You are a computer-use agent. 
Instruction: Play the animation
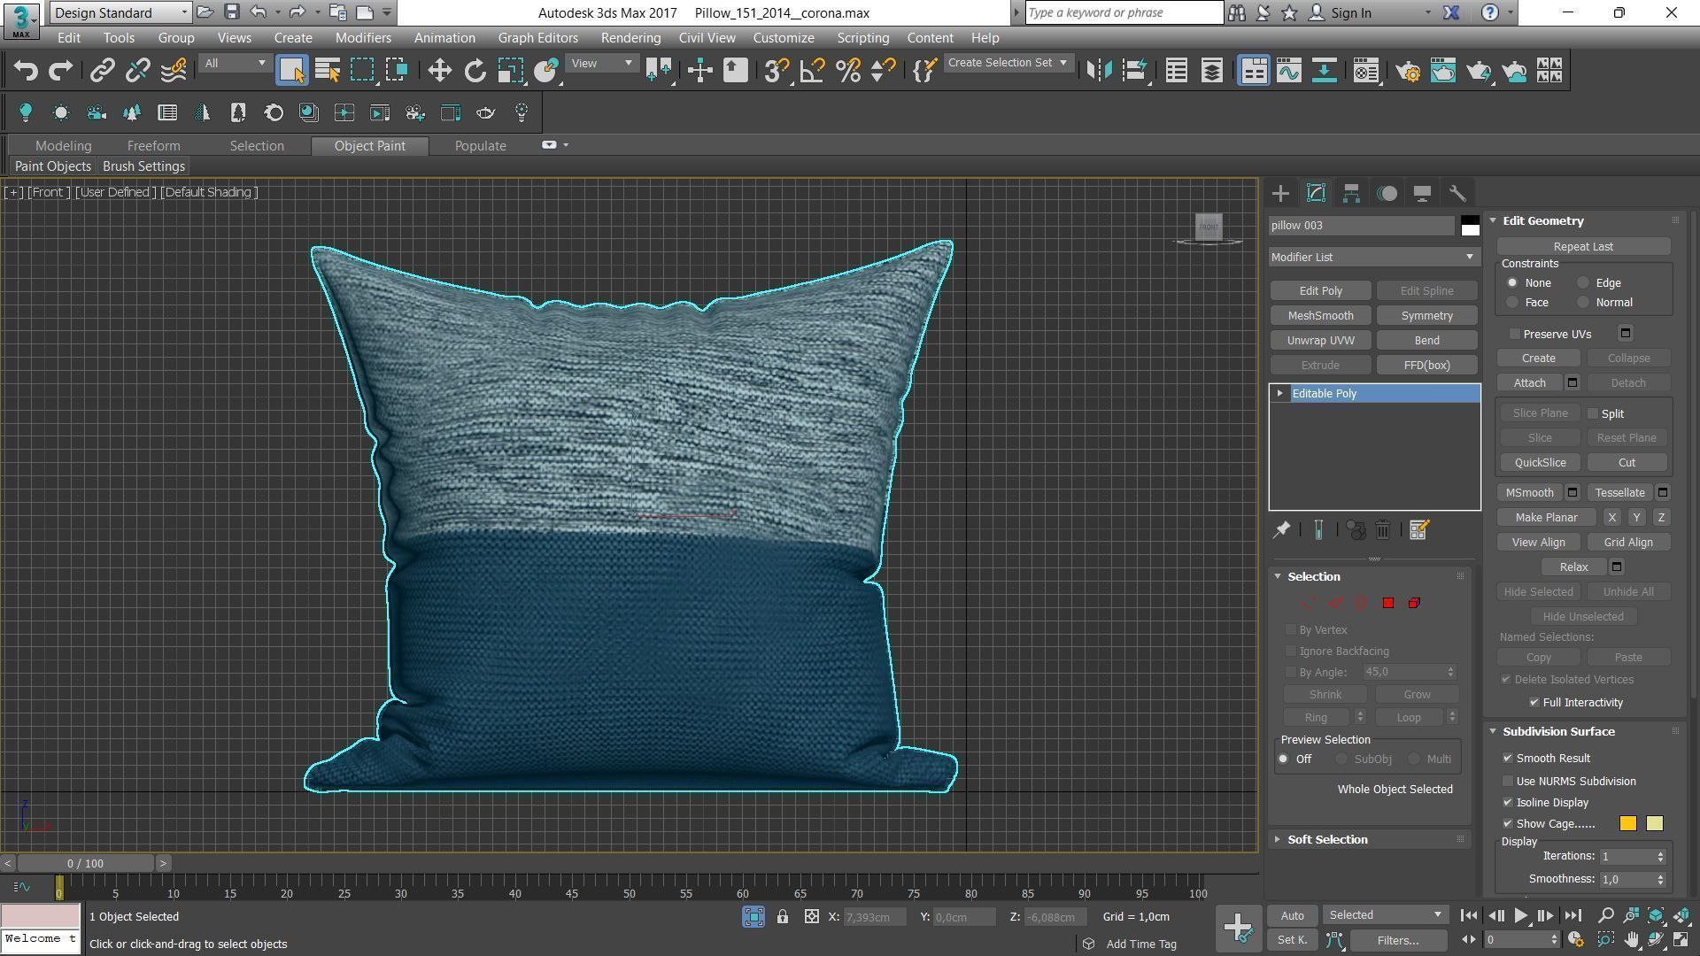click(x=1520, y=916)
